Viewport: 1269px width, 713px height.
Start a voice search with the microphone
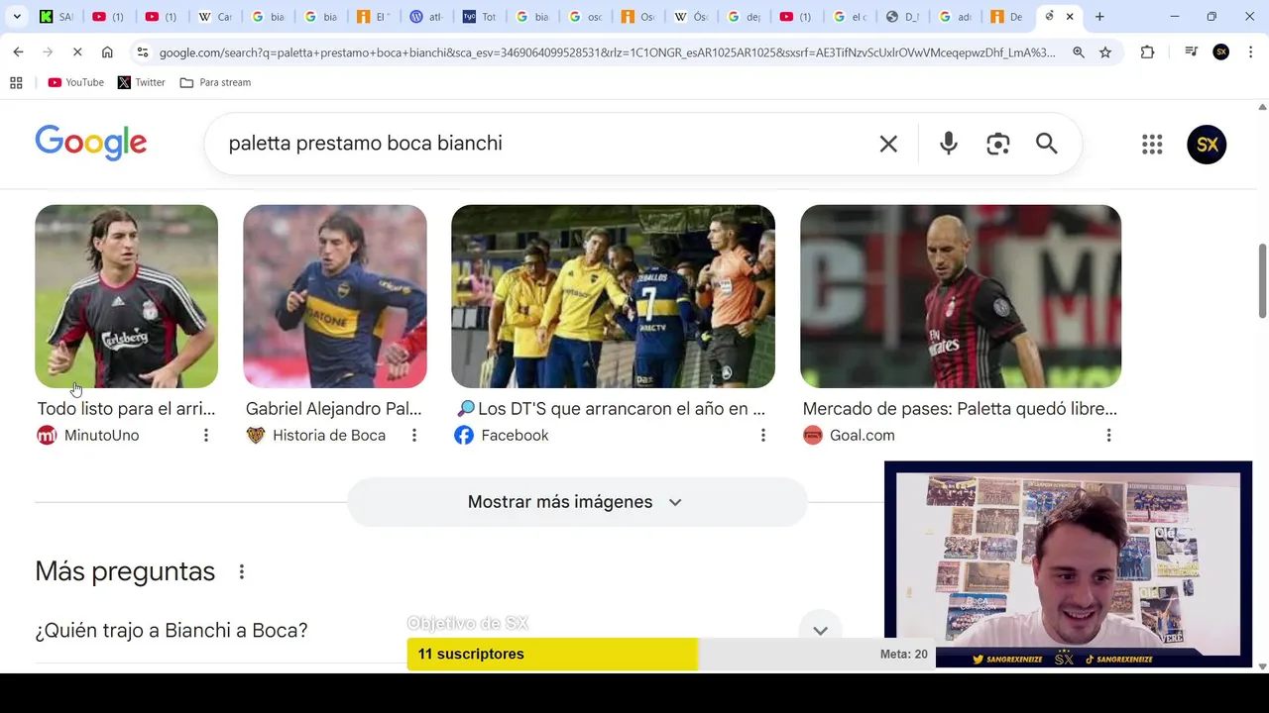pyautogui.click(x=949, y=144)
